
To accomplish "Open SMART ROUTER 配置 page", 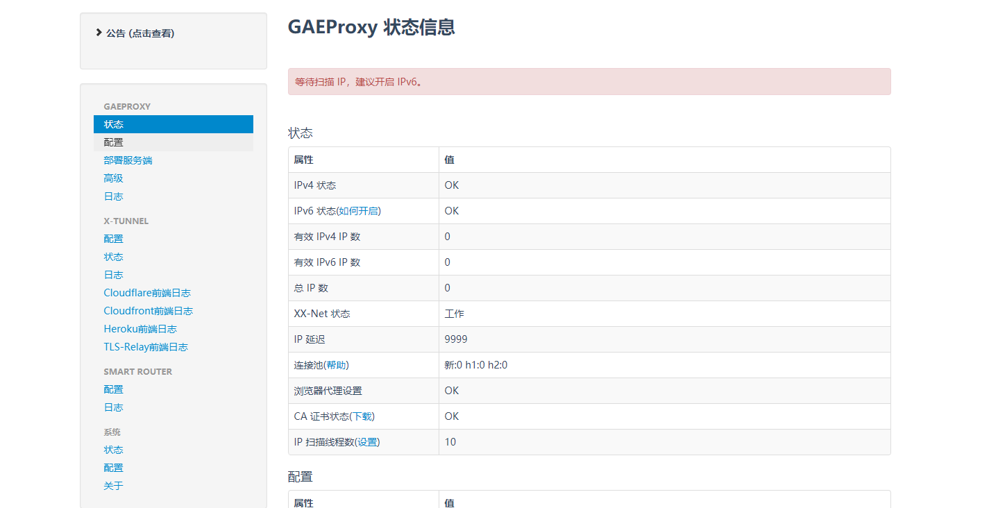I will [113, 389].
